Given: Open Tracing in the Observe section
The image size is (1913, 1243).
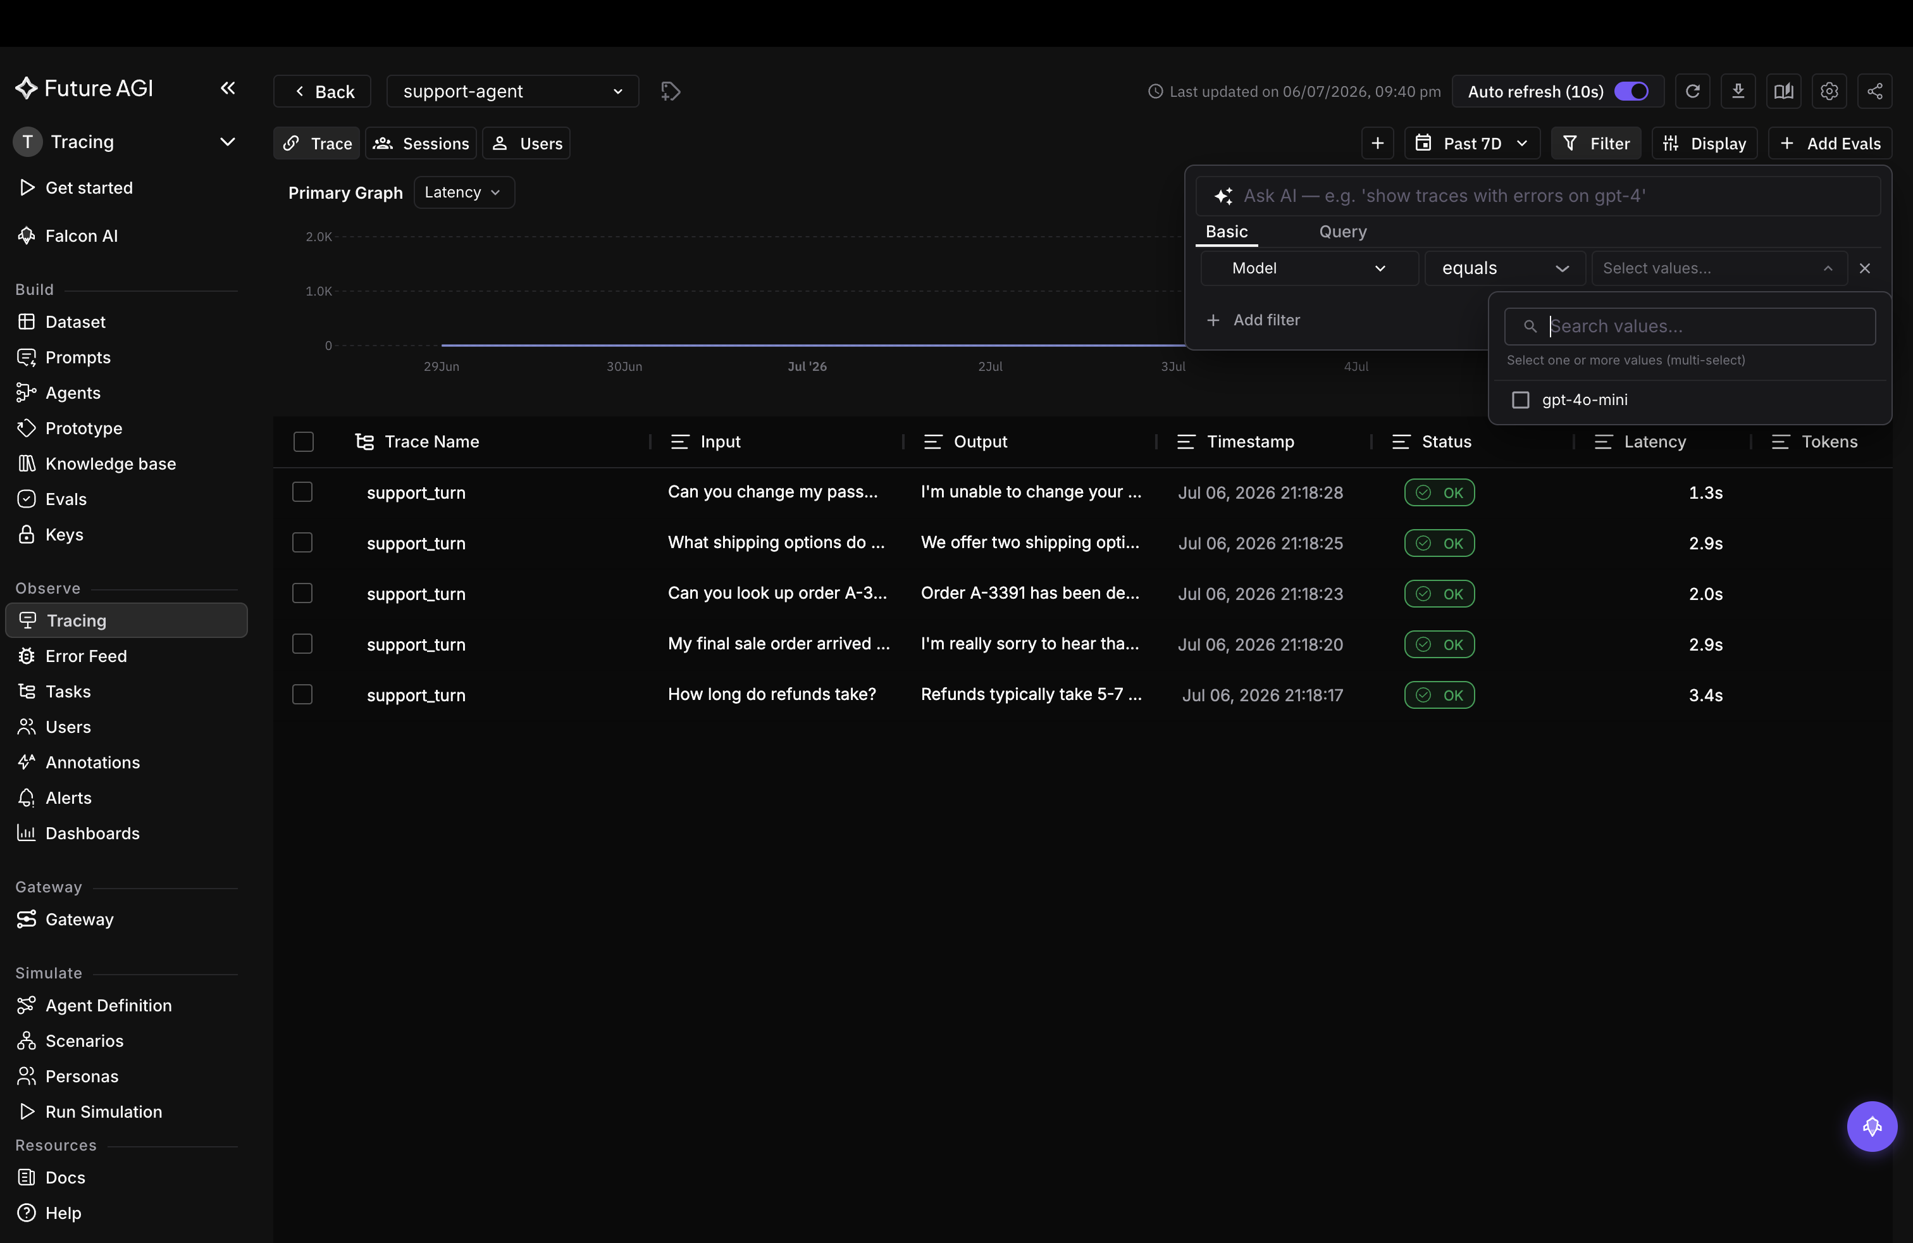Looking at the screenshot, I should 126,620.
